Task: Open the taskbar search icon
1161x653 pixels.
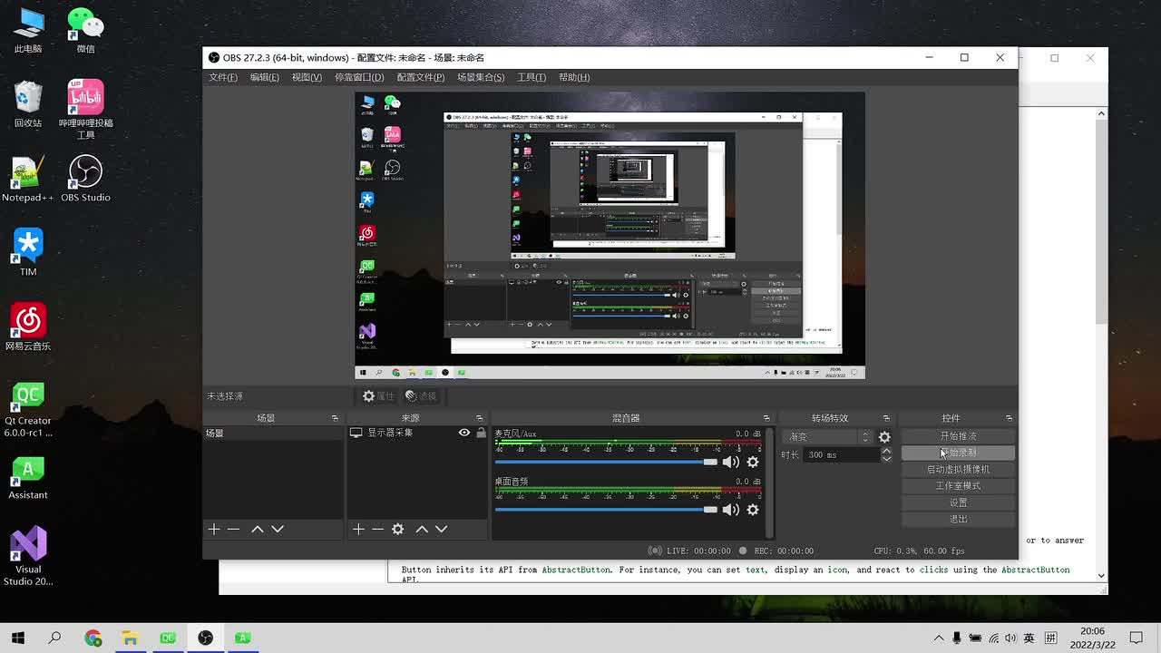Action: pyautogui.click(x=54, y=638)
